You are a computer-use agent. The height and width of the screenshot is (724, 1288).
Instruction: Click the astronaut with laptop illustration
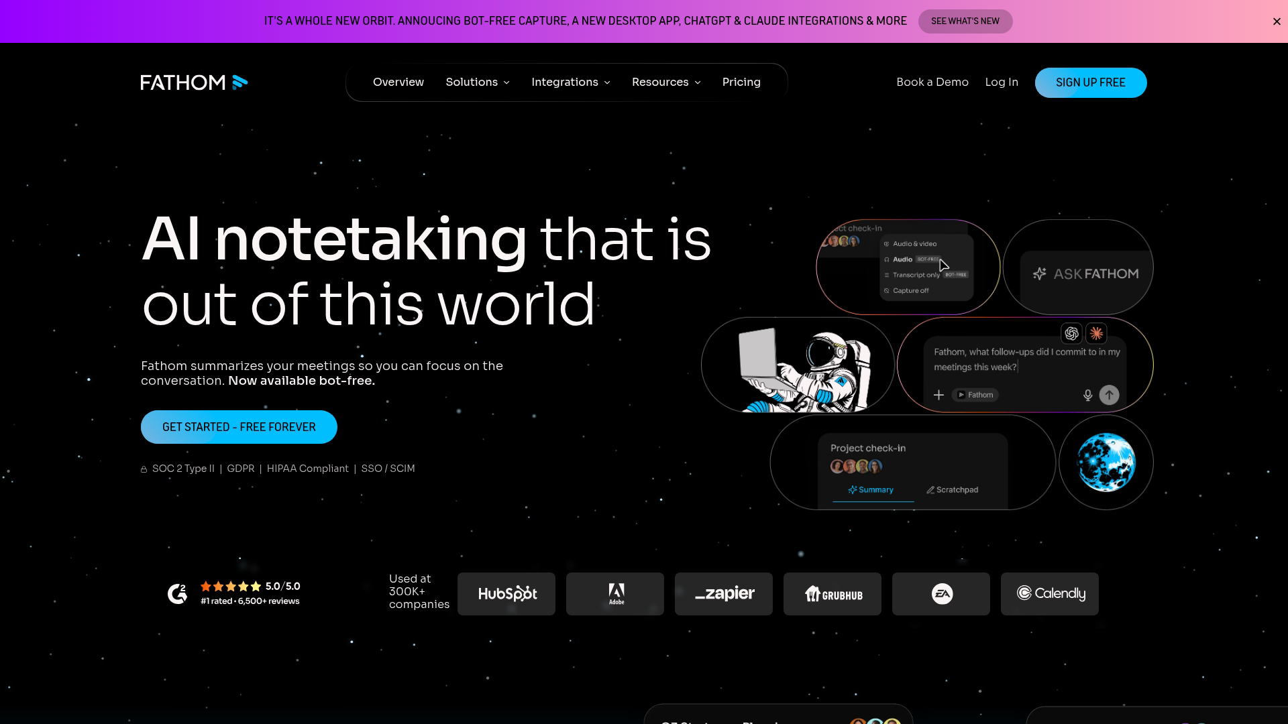804,369
